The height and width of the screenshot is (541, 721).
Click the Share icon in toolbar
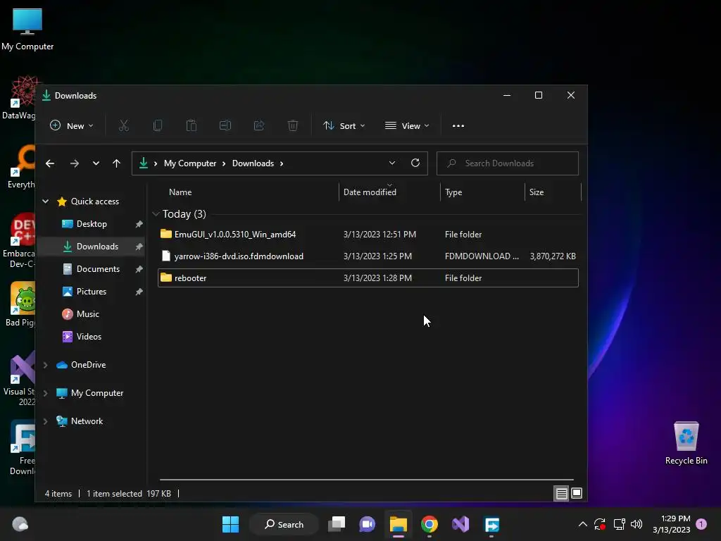pos(259,125)
